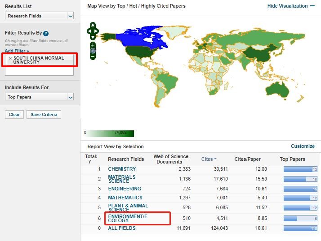Click the Environment/Ecology top papers bar

[x=300, y=218]
